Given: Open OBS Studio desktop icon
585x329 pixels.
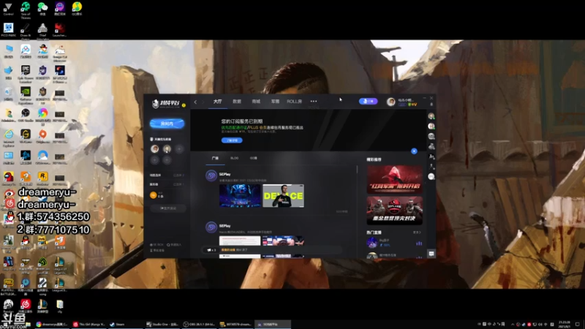Looking at the screenshot, I should 26,115.
